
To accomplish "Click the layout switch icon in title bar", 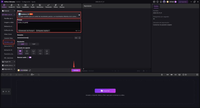I will point(154,2).
